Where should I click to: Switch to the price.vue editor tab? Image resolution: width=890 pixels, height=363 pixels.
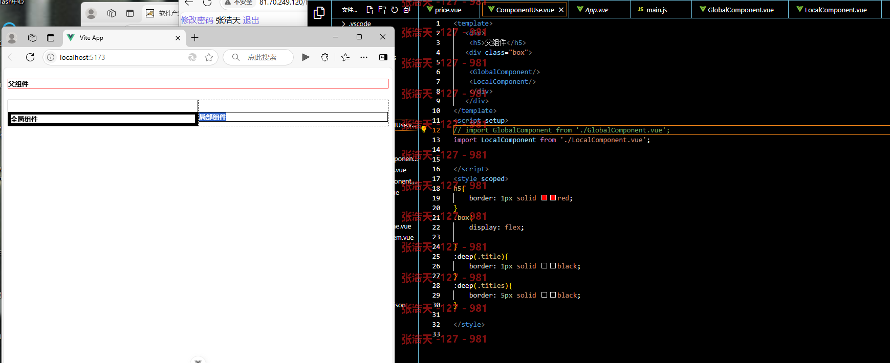coord(448,10)
